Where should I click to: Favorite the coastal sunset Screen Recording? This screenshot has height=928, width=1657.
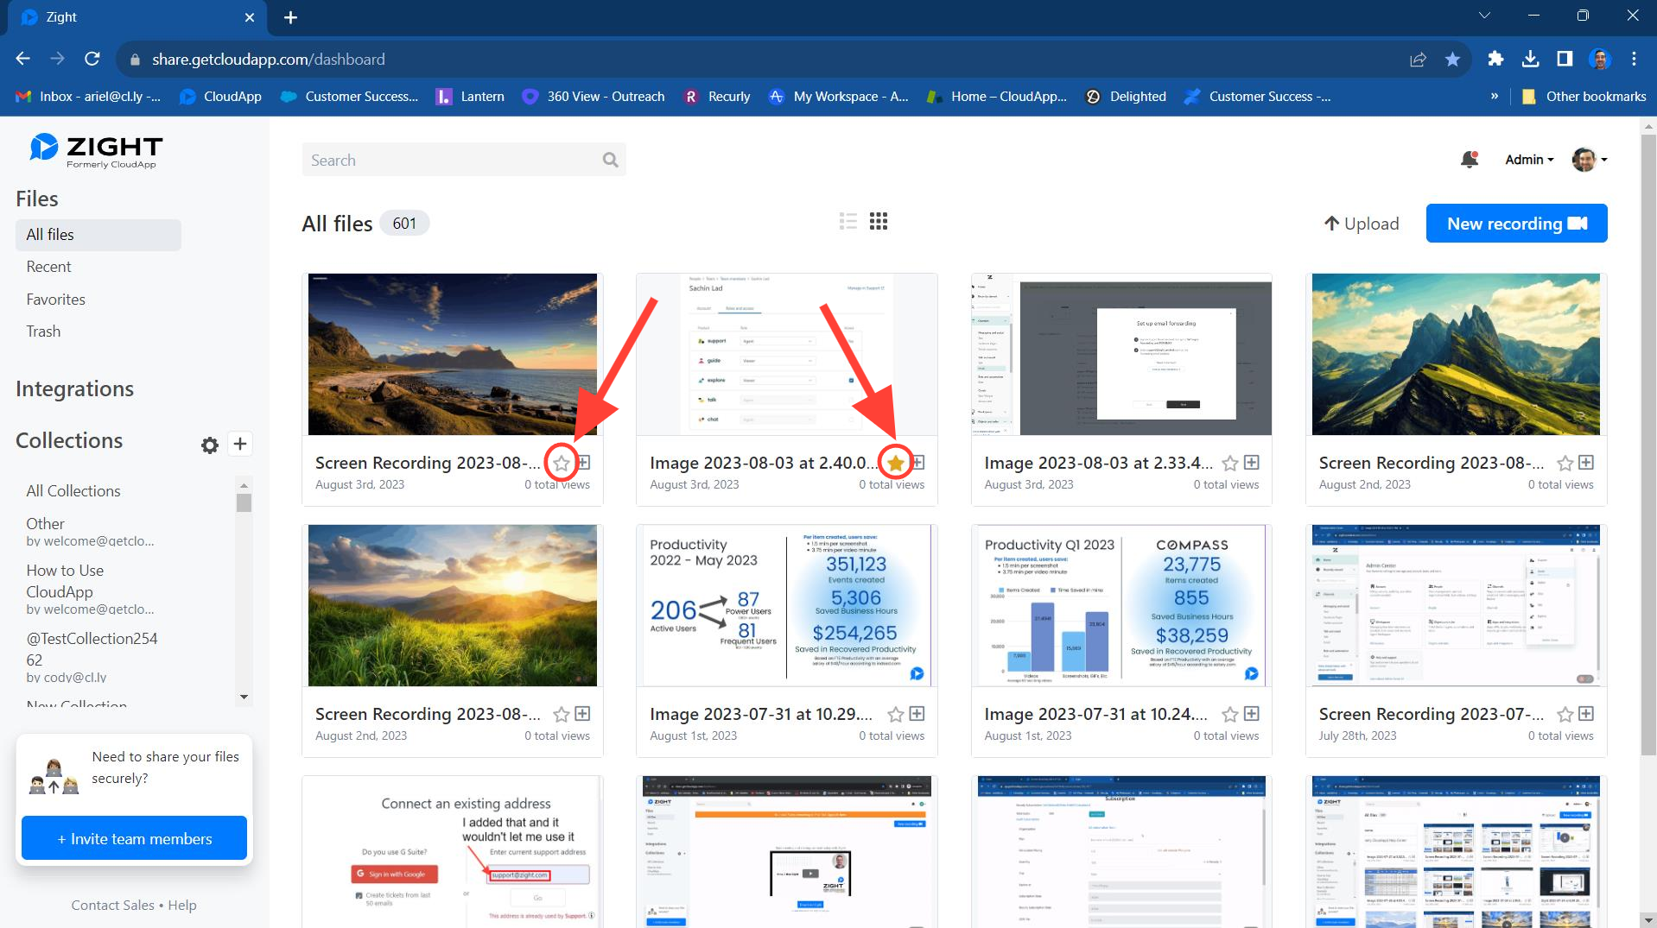coord(562,464)
